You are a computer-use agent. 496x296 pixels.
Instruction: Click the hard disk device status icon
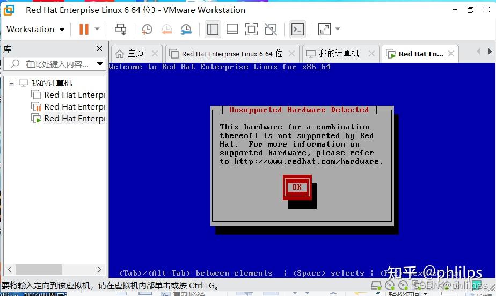[x=376, y=286]
